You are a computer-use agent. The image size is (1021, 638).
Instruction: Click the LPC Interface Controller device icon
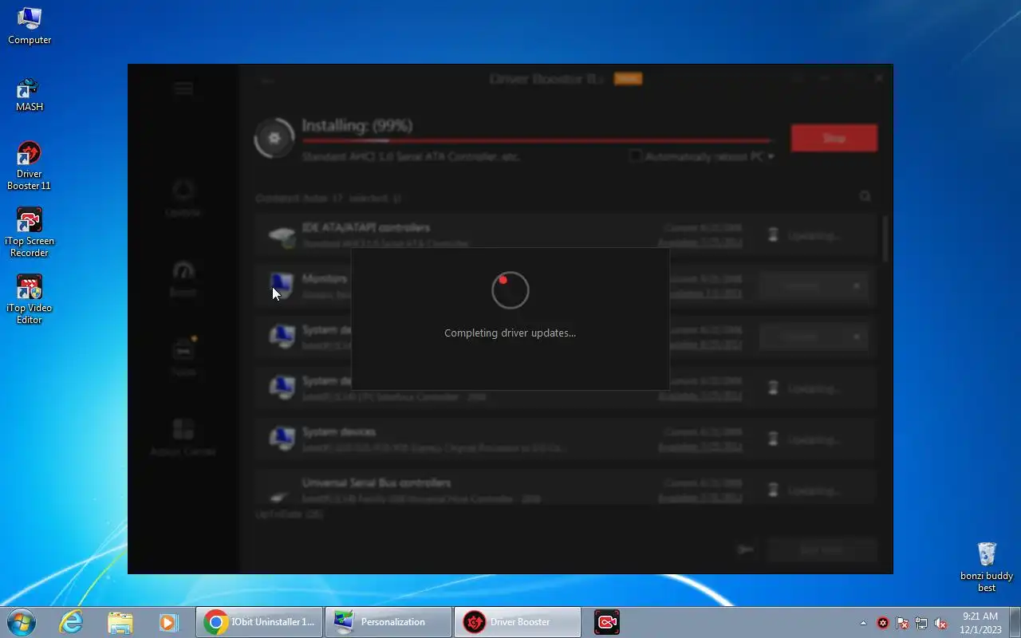tap(282, 388)
